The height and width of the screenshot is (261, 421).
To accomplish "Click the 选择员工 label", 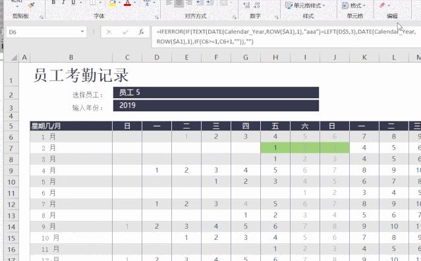I will (88, 95).
